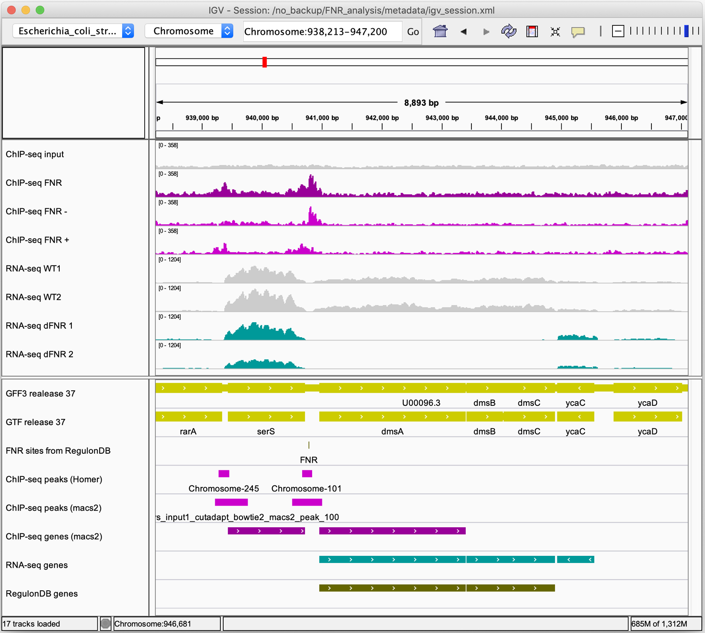705x633 pixels.
Task: Toggle the popup behavior speech bubble icon
Action: coord(578,32)
